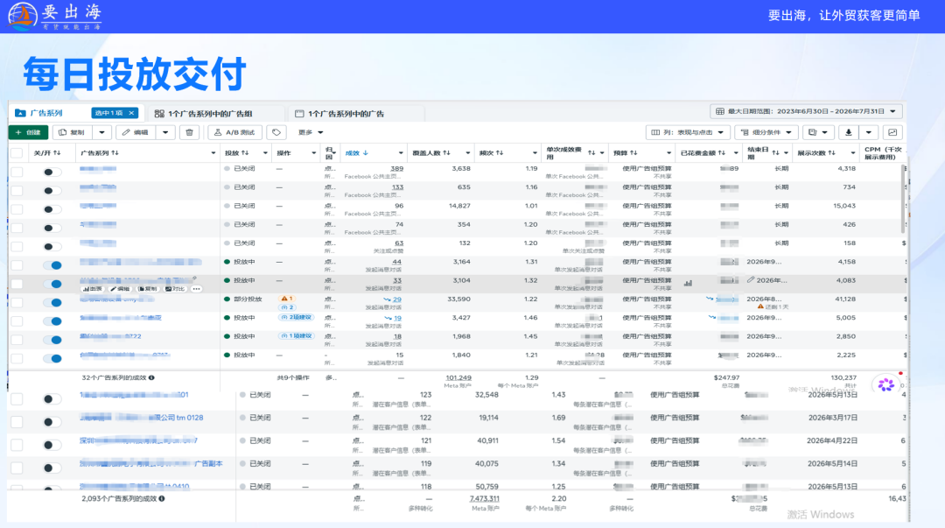This screenshot has height=528, width=945.
Task: Open campaign link ending in 广告副本
Action: (151, 463)
